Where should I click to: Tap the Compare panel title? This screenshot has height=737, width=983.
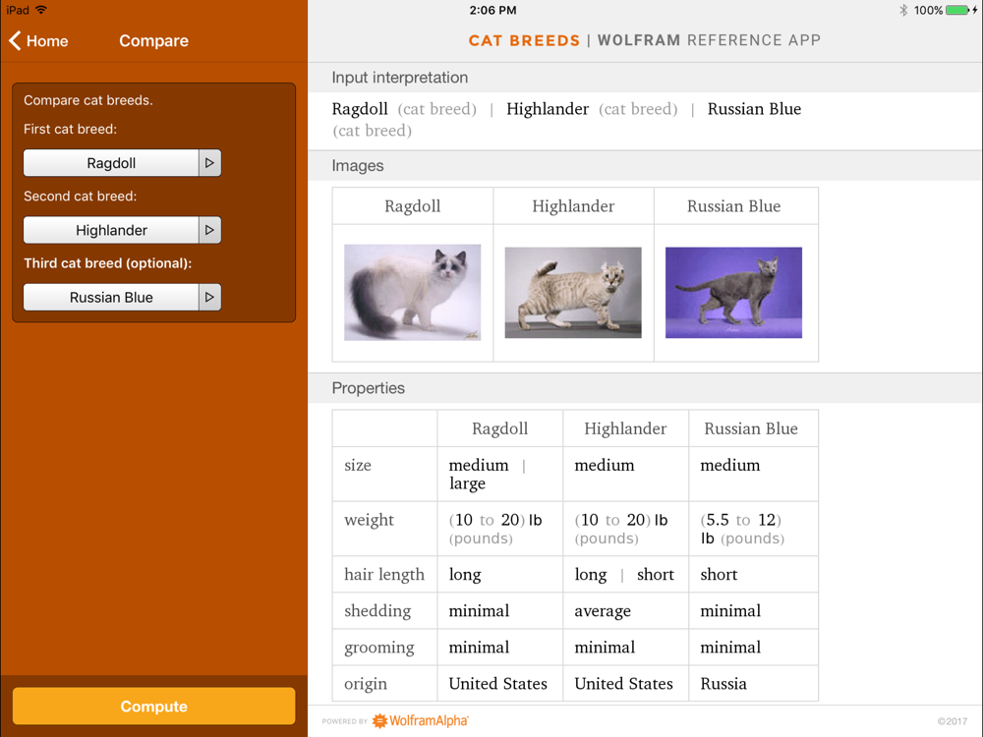[153, 40]
